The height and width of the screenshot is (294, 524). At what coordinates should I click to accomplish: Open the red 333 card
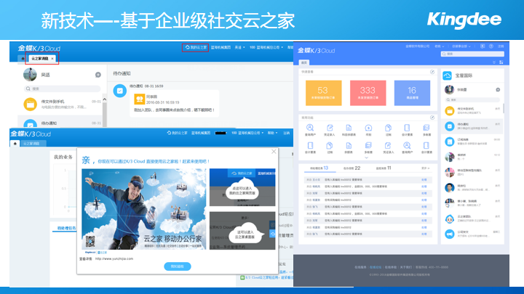[368, 93]
